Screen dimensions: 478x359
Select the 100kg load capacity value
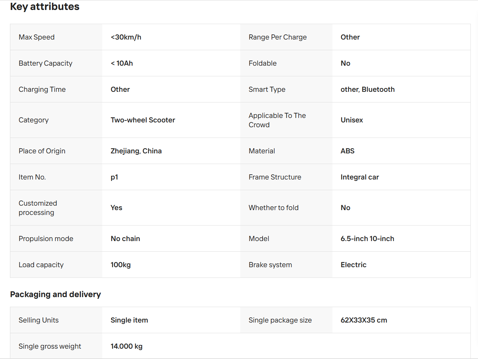121,265
